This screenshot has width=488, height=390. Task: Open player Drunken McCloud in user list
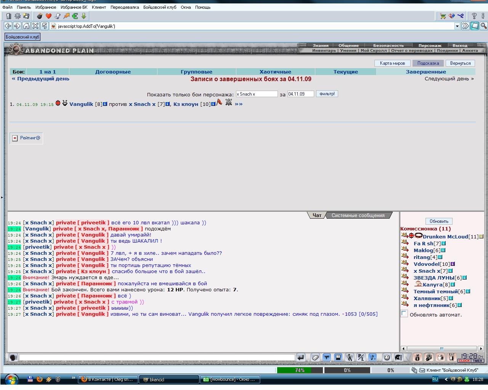(445, 237)
